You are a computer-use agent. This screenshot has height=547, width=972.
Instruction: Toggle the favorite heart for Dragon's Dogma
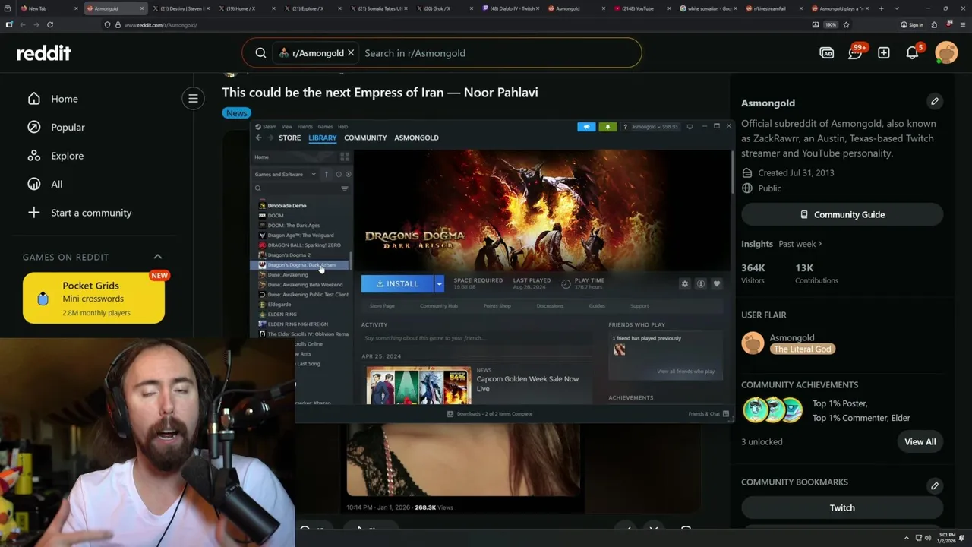[x=716, y=283]
